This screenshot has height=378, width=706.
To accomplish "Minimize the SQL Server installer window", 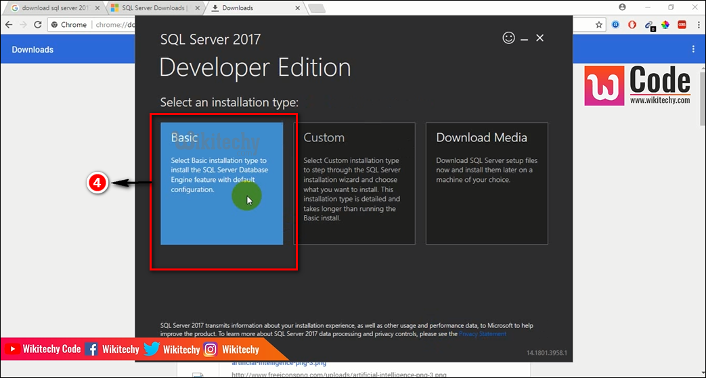I will click(x=525, y=39).
